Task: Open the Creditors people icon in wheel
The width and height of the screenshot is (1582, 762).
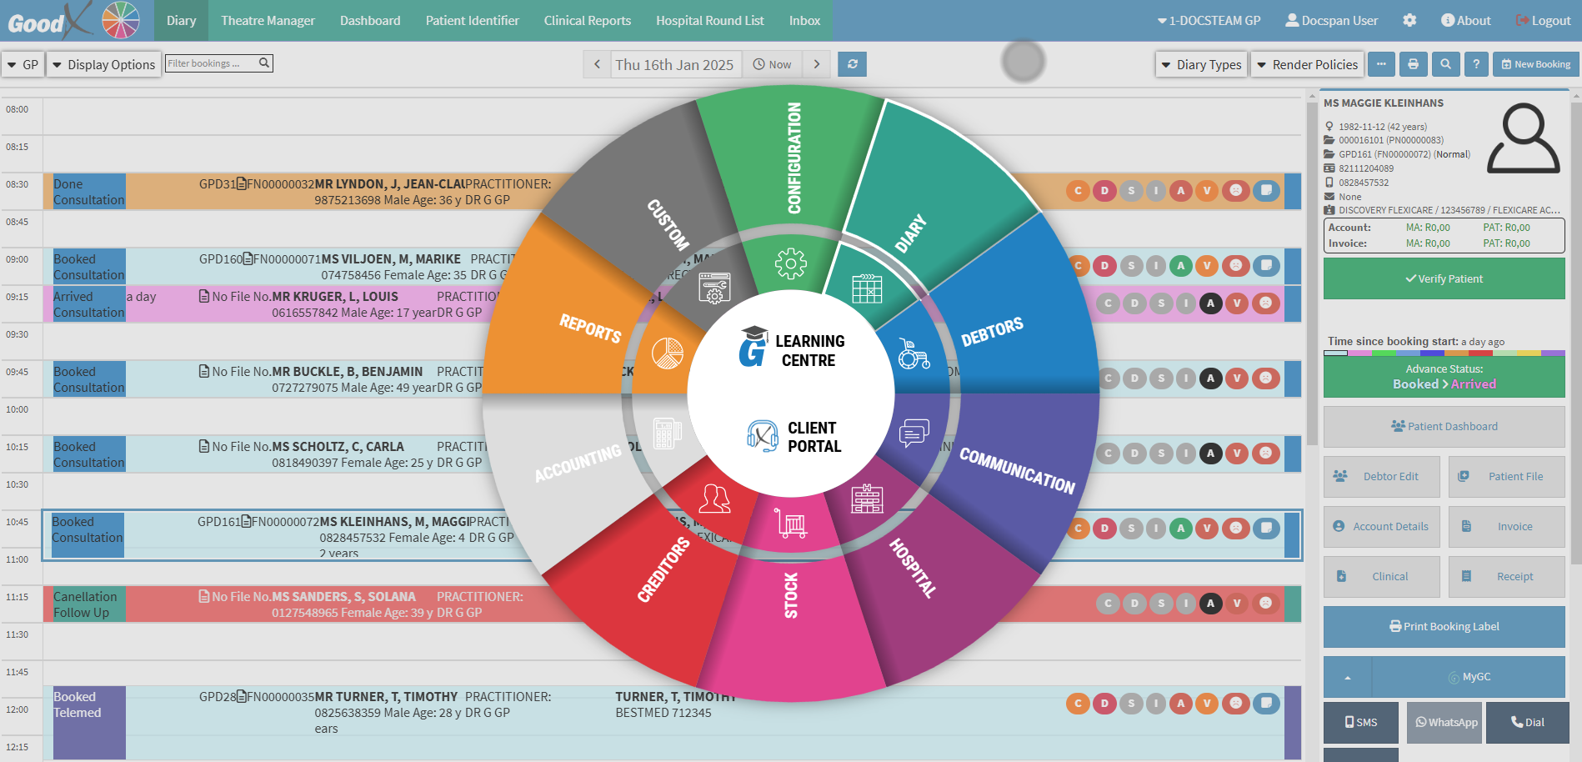Action: coord(714,498)
